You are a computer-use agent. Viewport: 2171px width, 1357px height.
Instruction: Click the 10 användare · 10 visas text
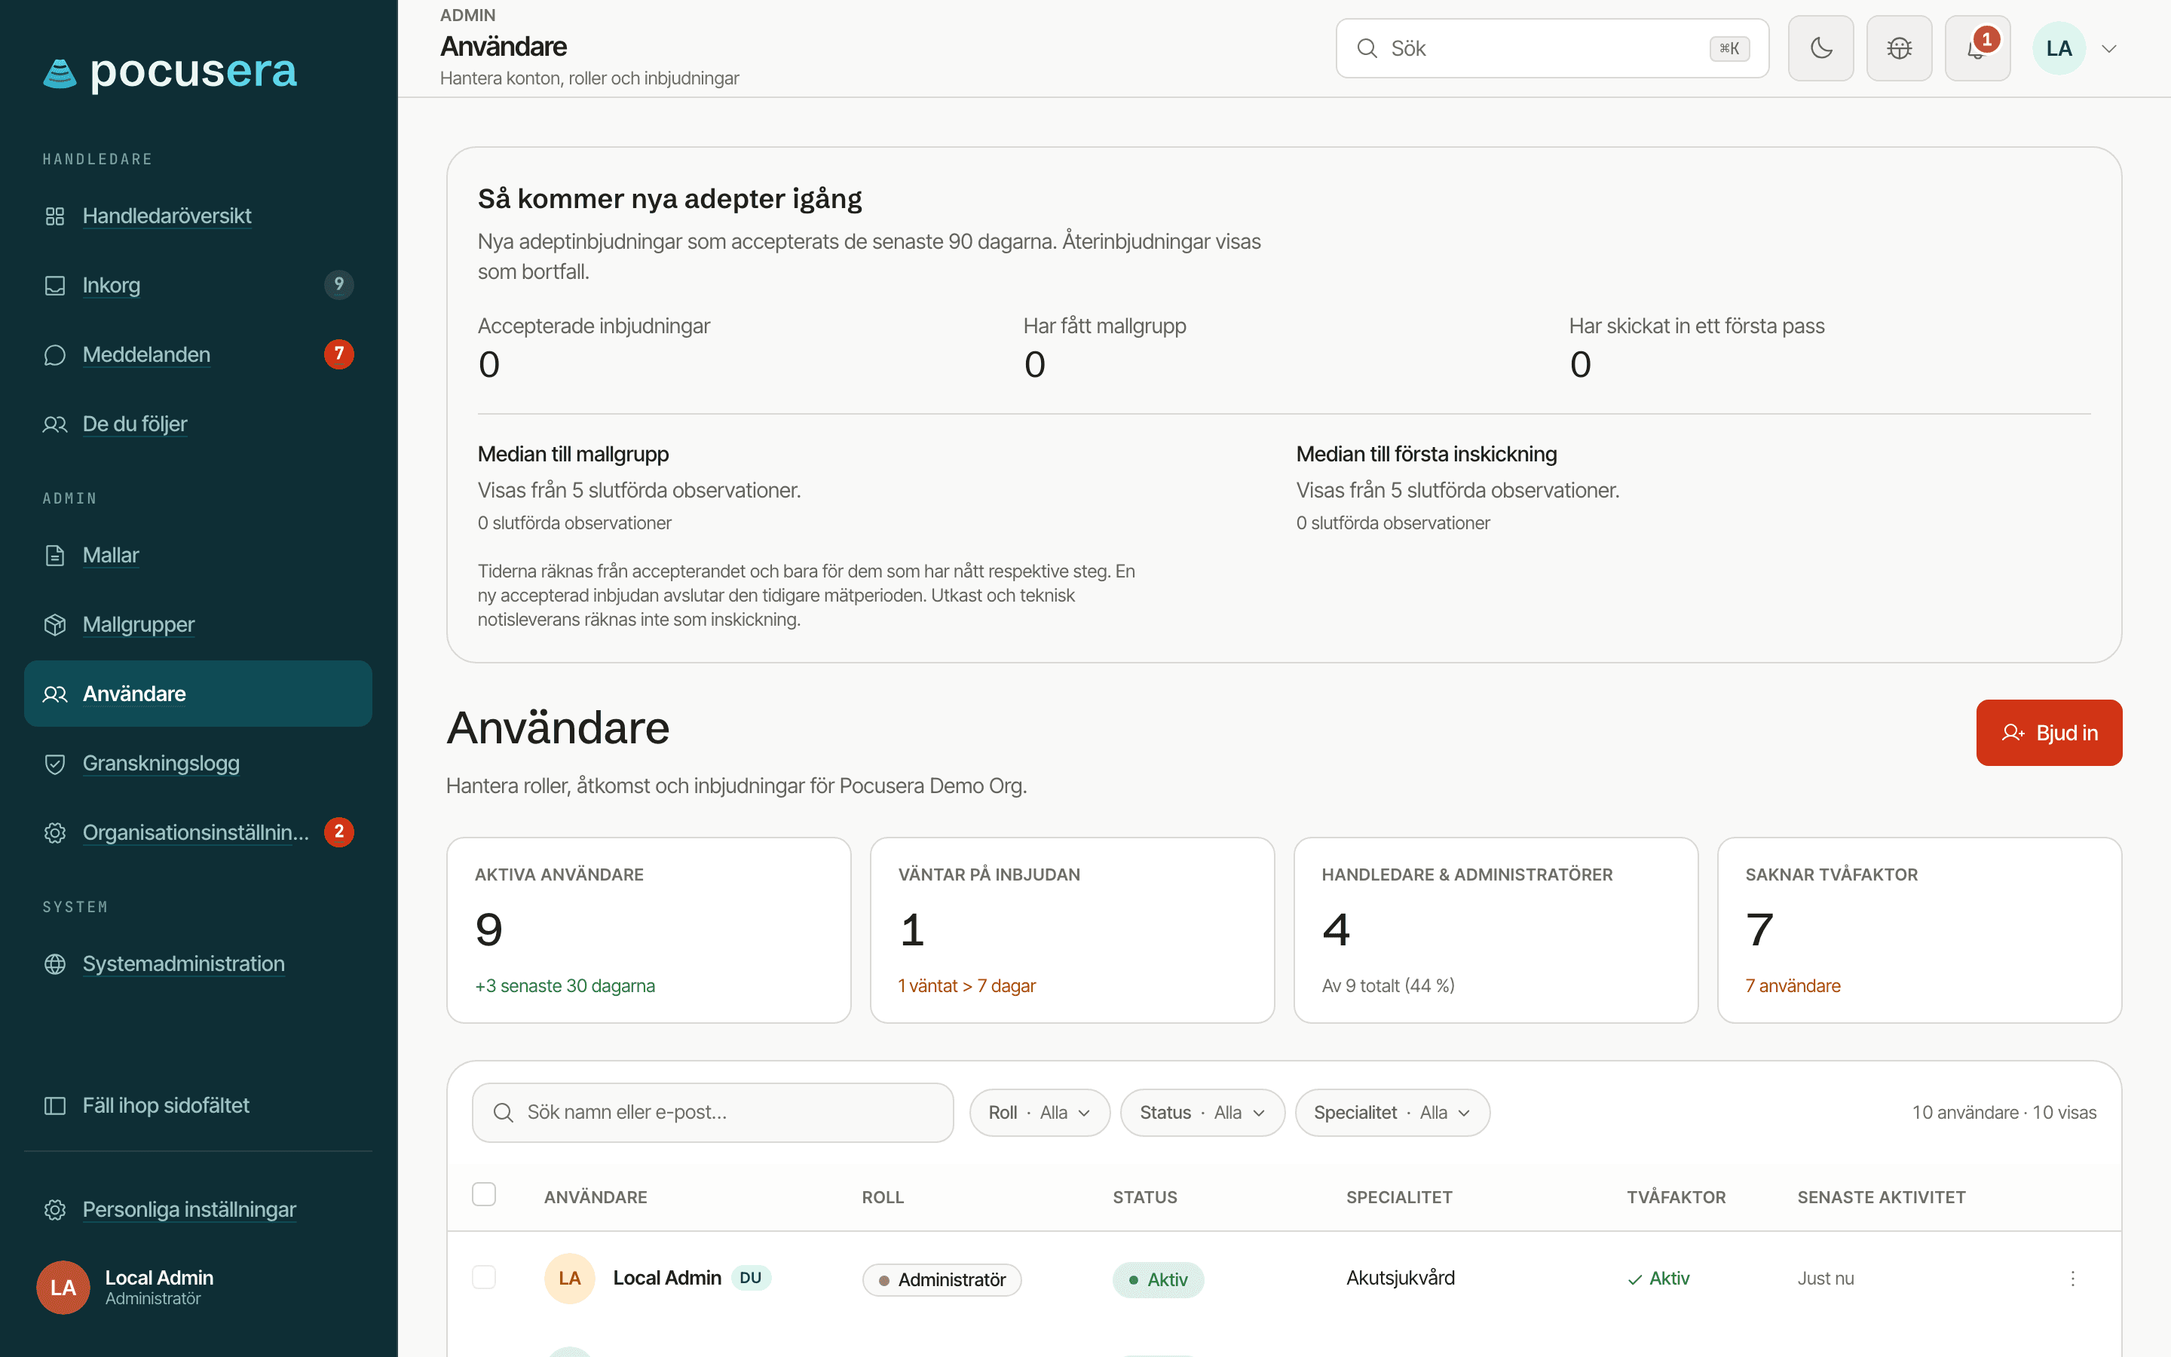2004,1112
